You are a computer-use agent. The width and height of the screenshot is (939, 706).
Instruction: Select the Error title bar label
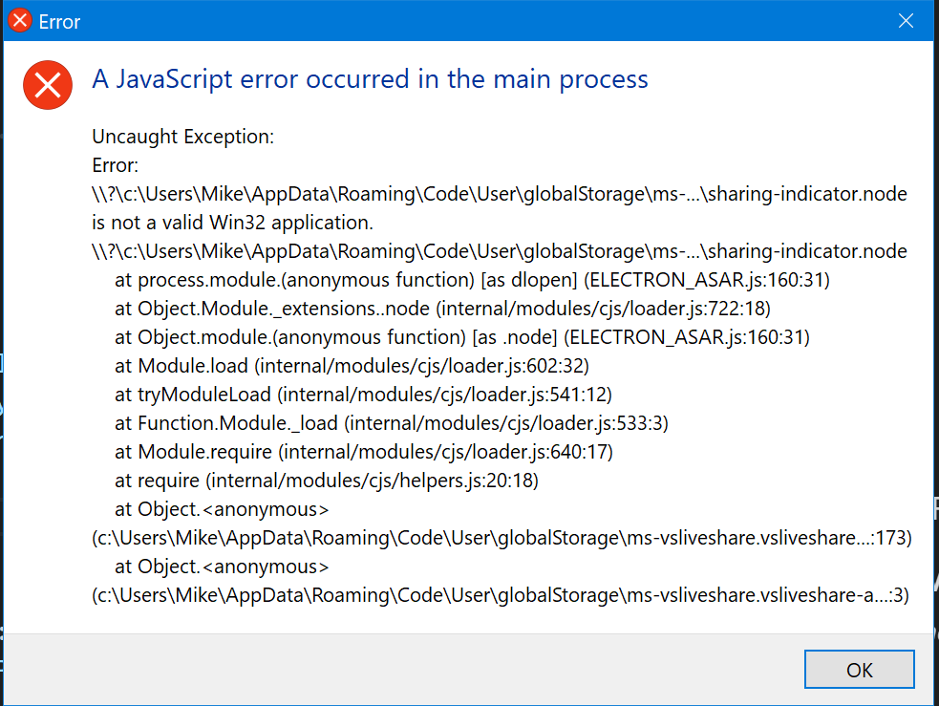(59, 20)
